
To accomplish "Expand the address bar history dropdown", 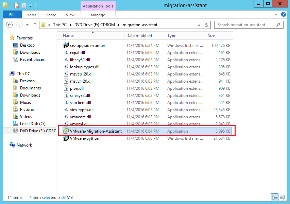I will click(x=199, y=25).
